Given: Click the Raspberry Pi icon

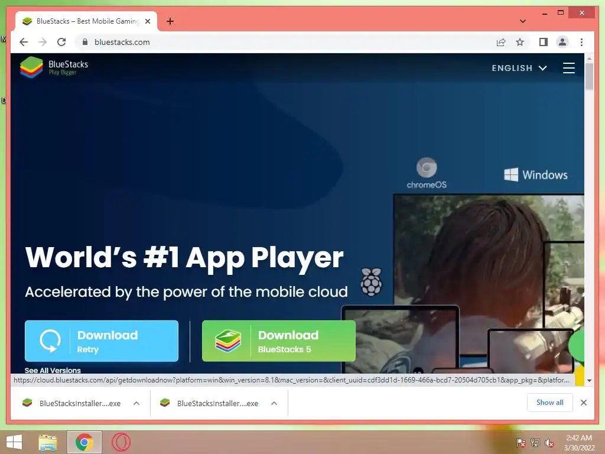Looking at the screenshot, I should click(x=371, y=282).
